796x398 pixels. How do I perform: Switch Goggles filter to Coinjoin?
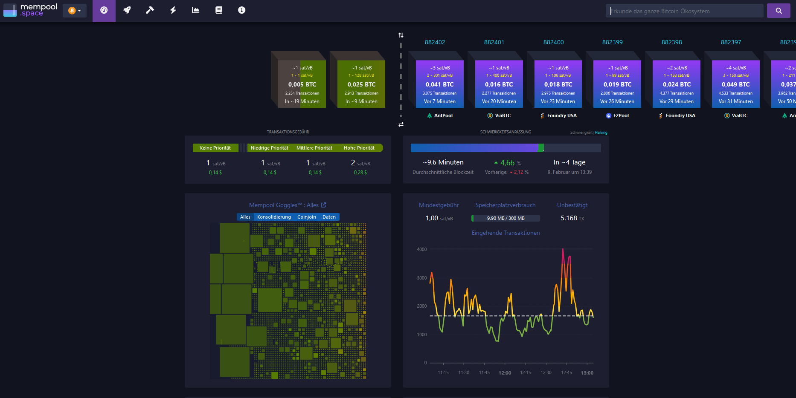pos(307,217)
